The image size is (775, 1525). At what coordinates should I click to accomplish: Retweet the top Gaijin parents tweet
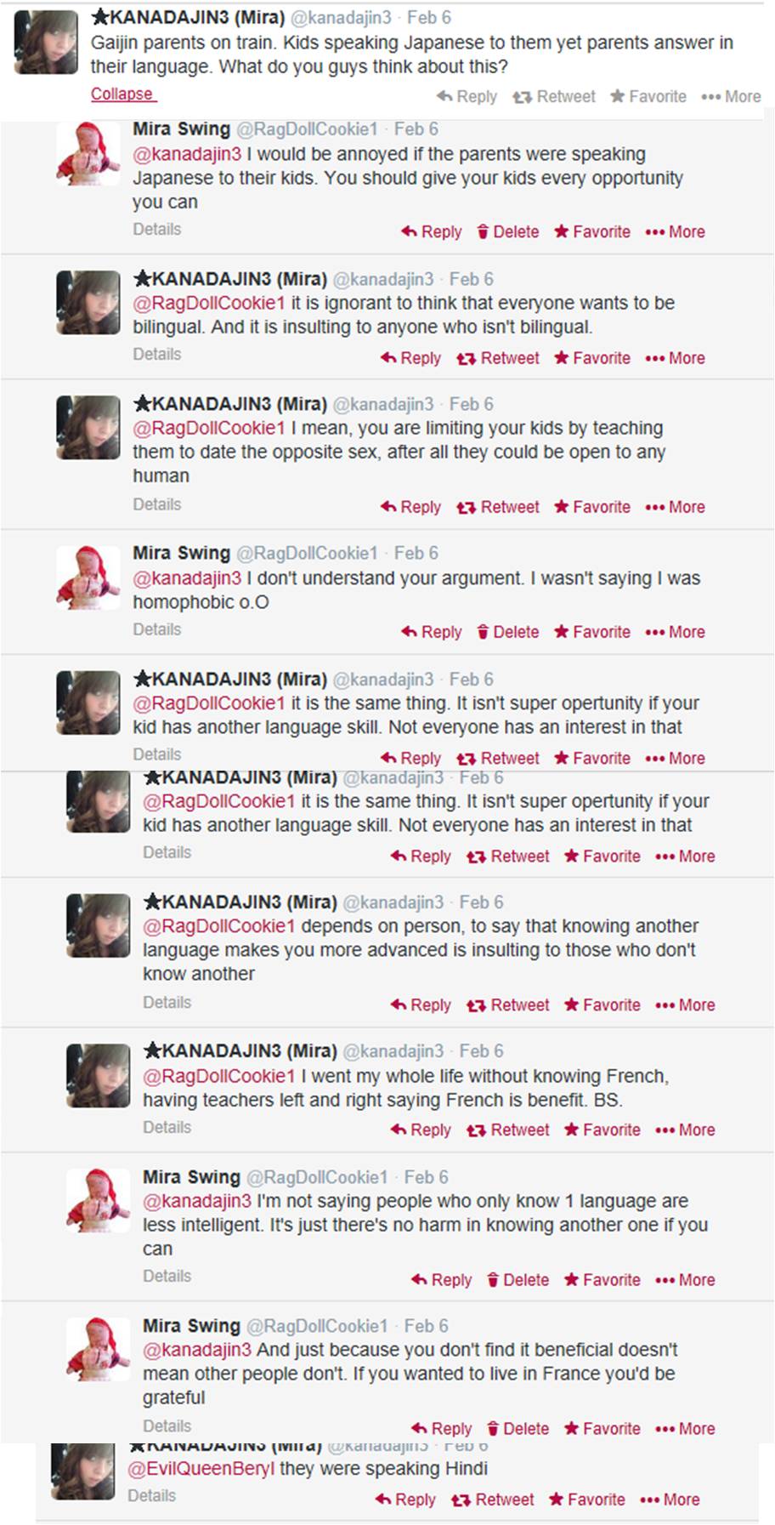pyautogui.click(x=554, y=97)
